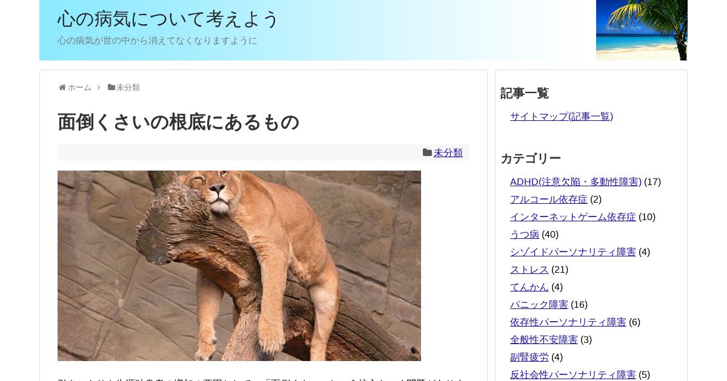Open the 副腎疲労 category

pos(529,357)
